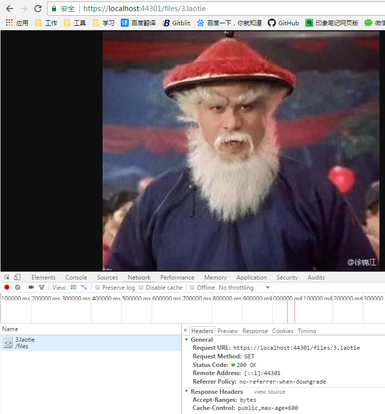Open the 百度一下 bookmark
Screen dimensions: 385x414
click(229, 23)
